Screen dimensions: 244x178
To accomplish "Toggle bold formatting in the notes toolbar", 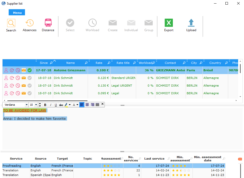I will coord(45,105).
